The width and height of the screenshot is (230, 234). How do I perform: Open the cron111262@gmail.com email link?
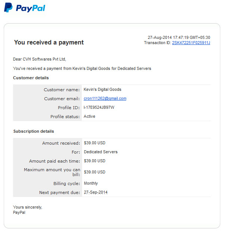105,98
